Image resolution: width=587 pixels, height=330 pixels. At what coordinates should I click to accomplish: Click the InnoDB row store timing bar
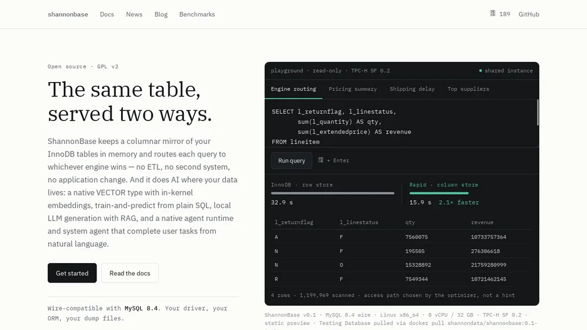[x=332, y=193]
